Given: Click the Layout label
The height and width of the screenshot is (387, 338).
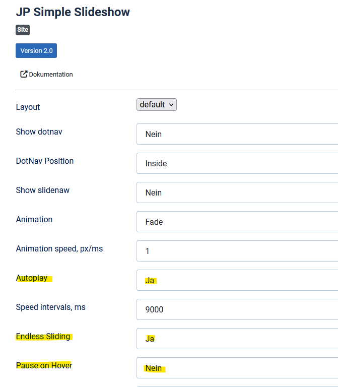Looking at the screenshot, I should pos(28,107).
